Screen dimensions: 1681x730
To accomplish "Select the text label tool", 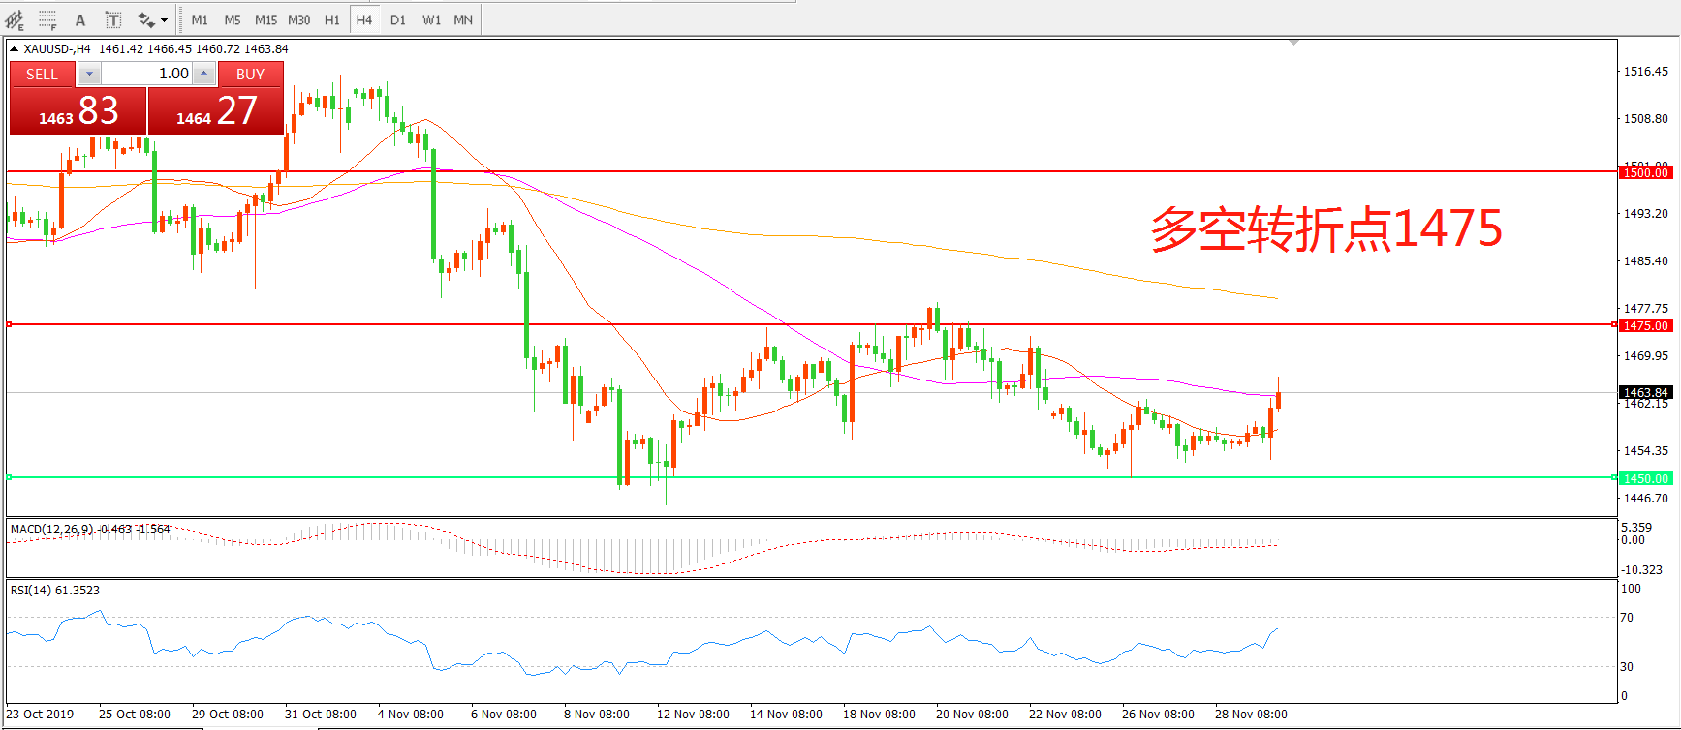I will click(112, 19).
